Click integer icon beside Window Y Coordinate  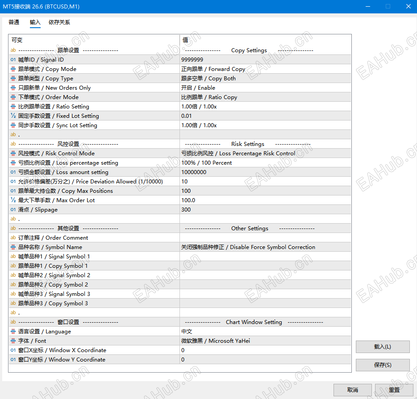click(x=13, y=359)
